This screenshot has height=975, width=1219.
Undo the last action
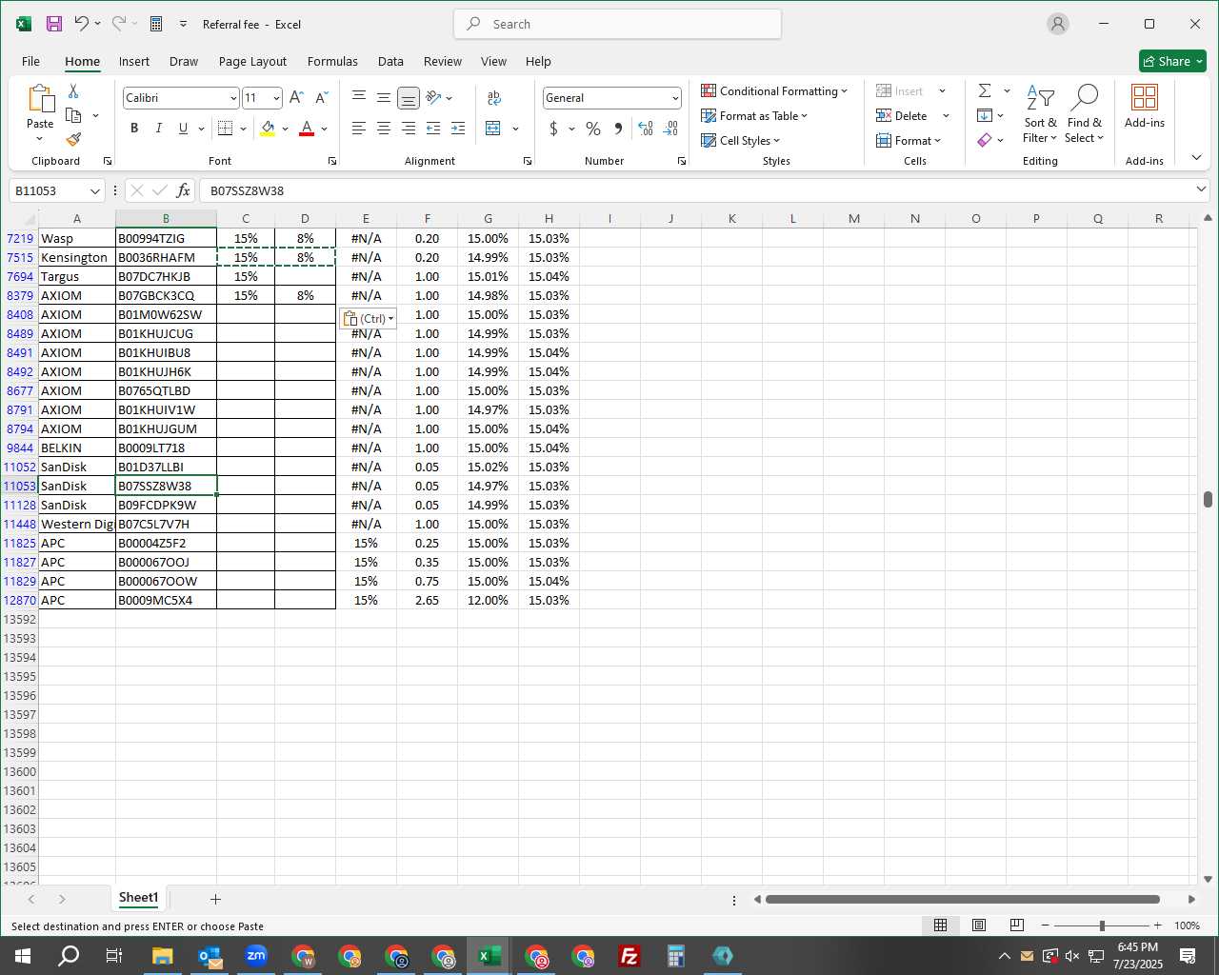click(82, 24)
